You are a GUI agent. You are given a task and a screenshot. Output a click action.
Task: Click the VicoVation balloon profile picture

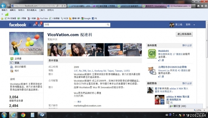tap(26, 43)
